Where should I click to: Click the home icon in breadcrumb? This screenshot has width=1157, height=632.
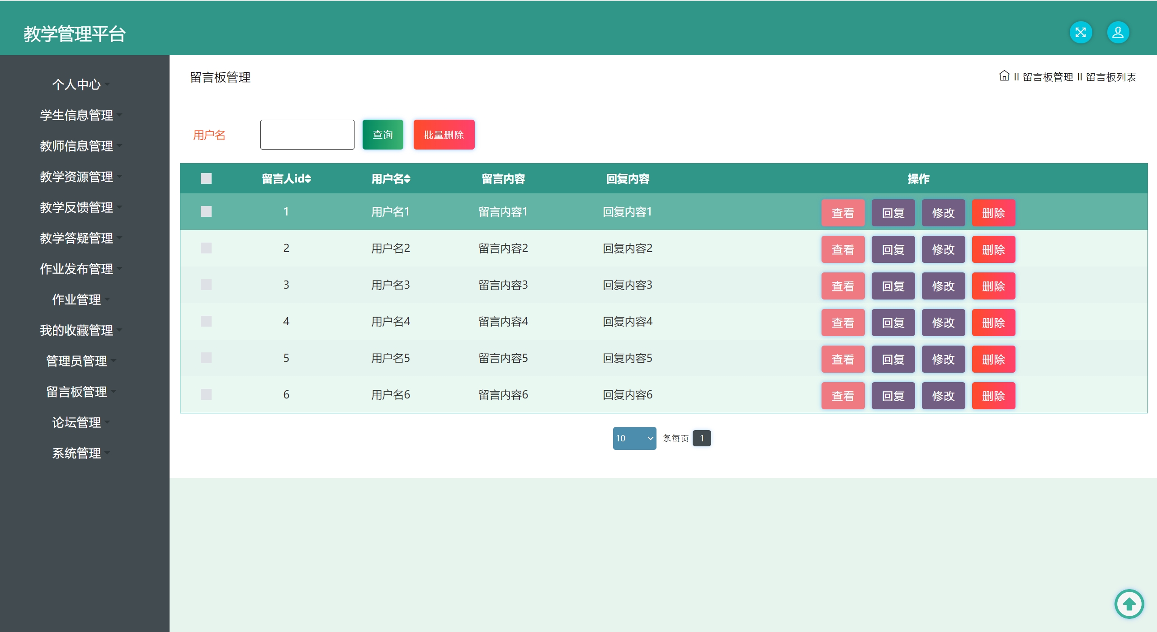pyautogui.click(x=1004, y=76)
